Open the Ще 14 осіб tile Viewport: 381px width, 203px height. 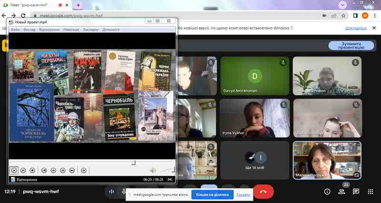(x=255, y=161)
